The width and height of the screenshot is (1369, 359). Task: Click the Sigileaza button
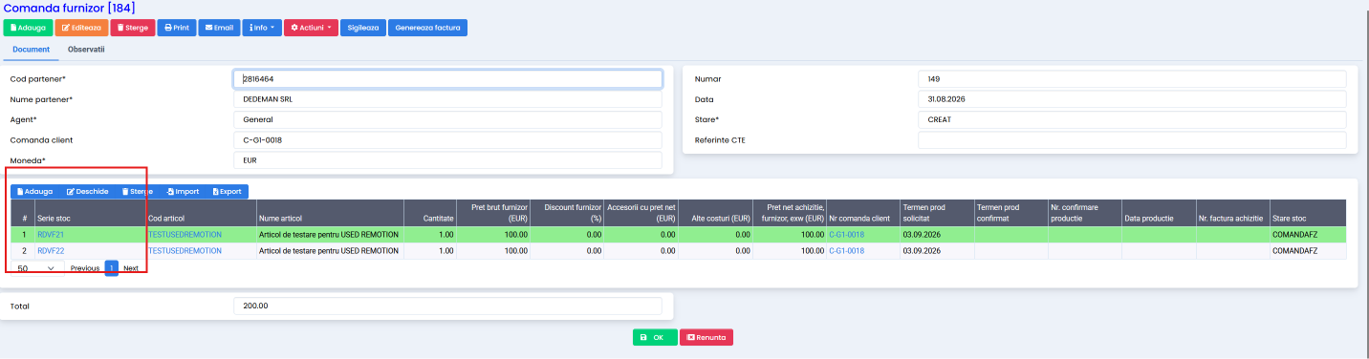pyautogui.click(x=363, y=28)
